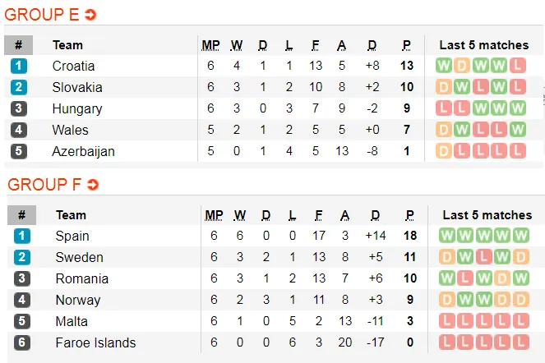Click the first D badge in Azerbaijan's row
Screen dimensions: 545x363
[x=444, y=151]
